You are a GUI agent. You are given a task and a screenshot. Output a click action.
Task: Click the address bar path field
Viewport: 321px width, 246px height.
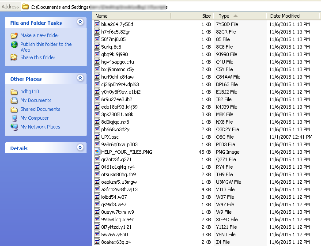[x=171, y=7]
